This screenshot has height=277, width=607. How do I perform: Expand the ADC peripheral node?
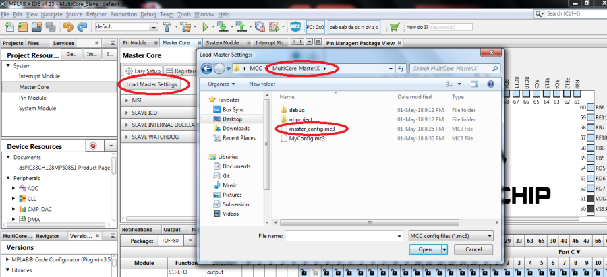(14, 188)
